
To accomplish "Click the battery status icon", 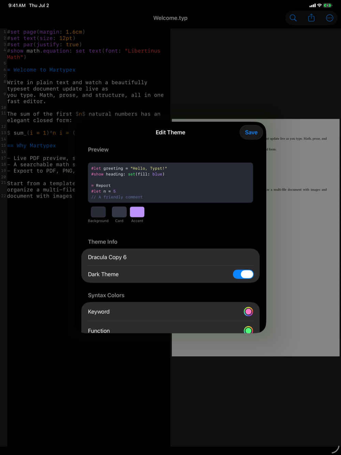I will (328, 5).
